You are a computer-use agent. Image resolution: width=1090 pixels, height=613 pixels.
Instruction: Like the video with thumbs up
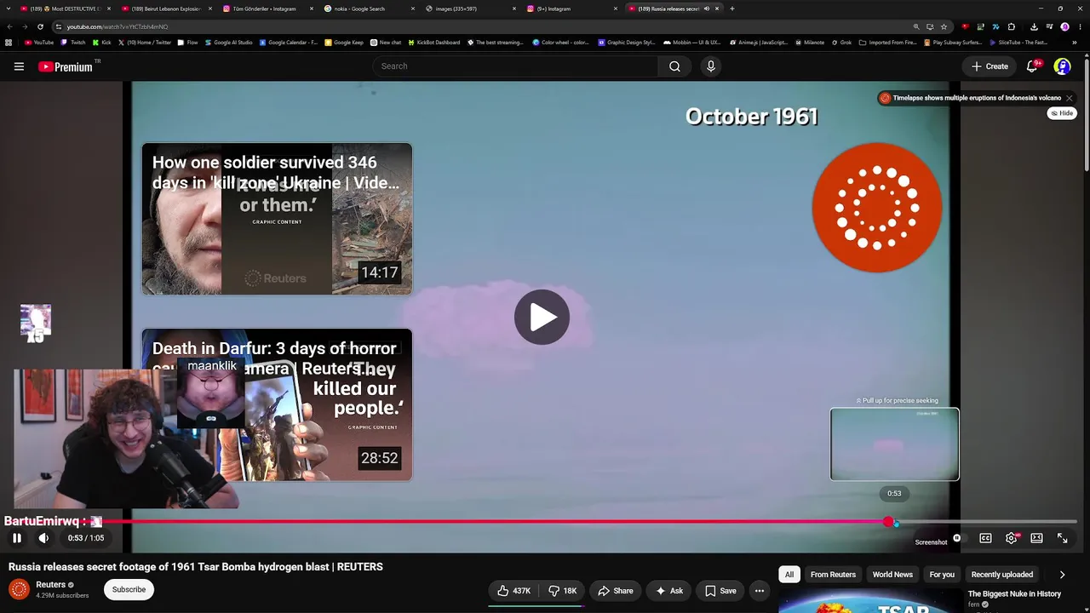pos(513,591)
